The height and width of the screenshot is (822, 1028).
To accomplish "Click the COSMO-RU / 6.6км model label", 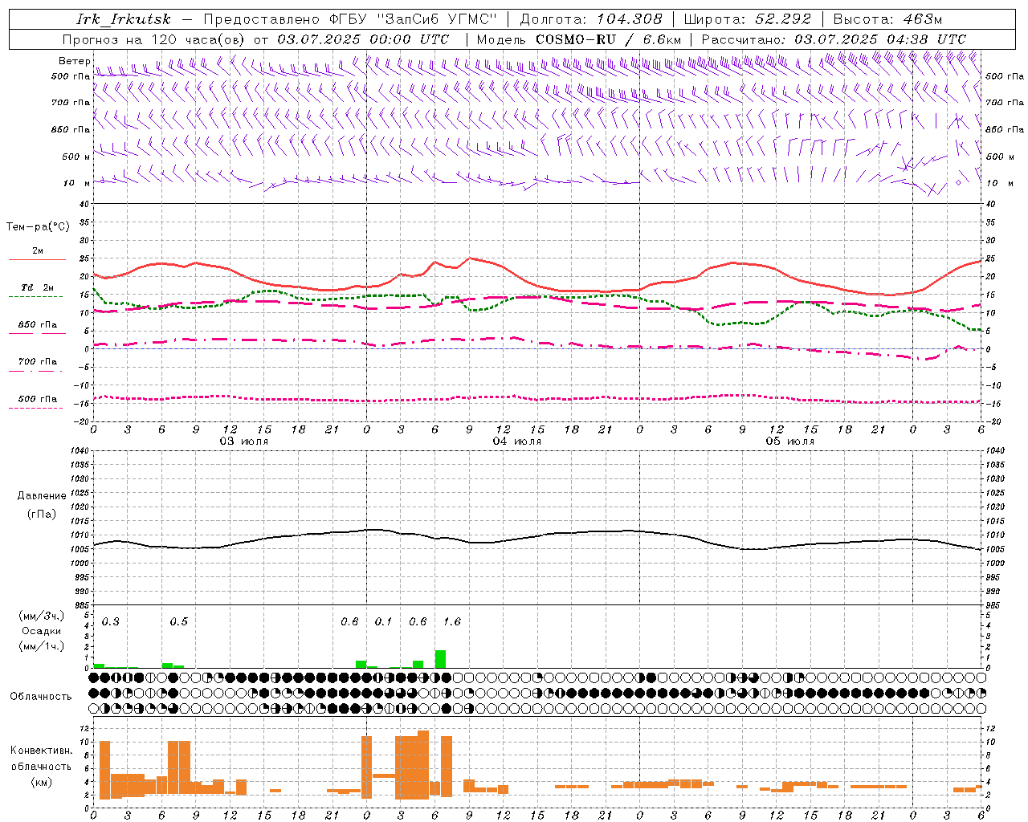I will coord(608,39).
